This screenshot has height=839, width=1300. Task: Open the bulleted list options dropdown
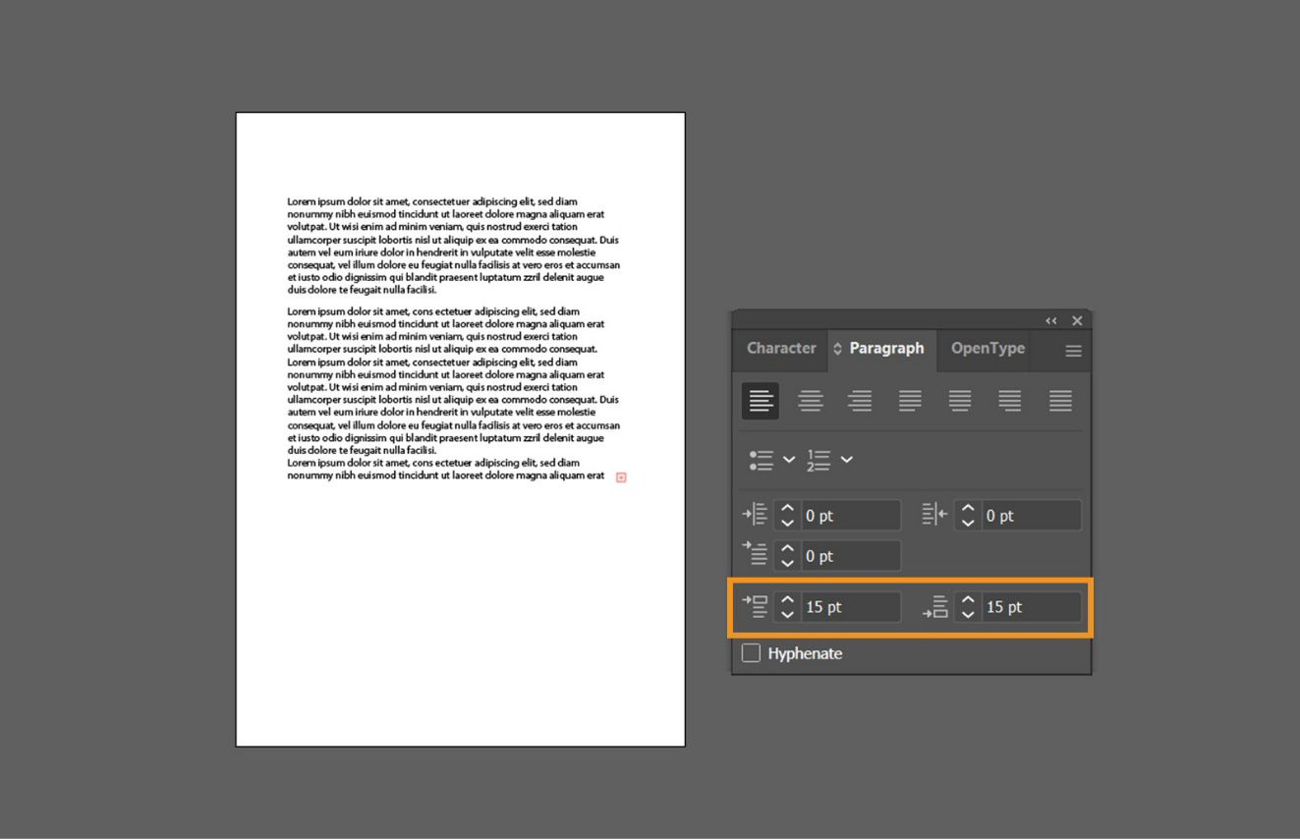pyautogui.click(x=789, y=460)
